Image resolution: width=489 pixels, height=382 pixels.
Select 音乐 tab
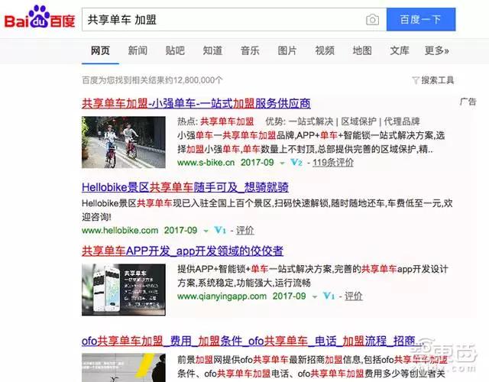(250, 50)
